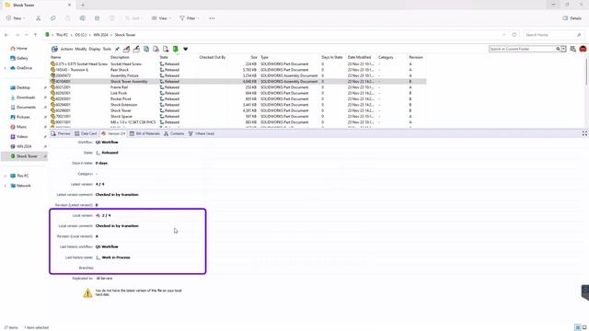Open the Bill of Materials tab
Viewport: 589px width, 331px height.
144,133
